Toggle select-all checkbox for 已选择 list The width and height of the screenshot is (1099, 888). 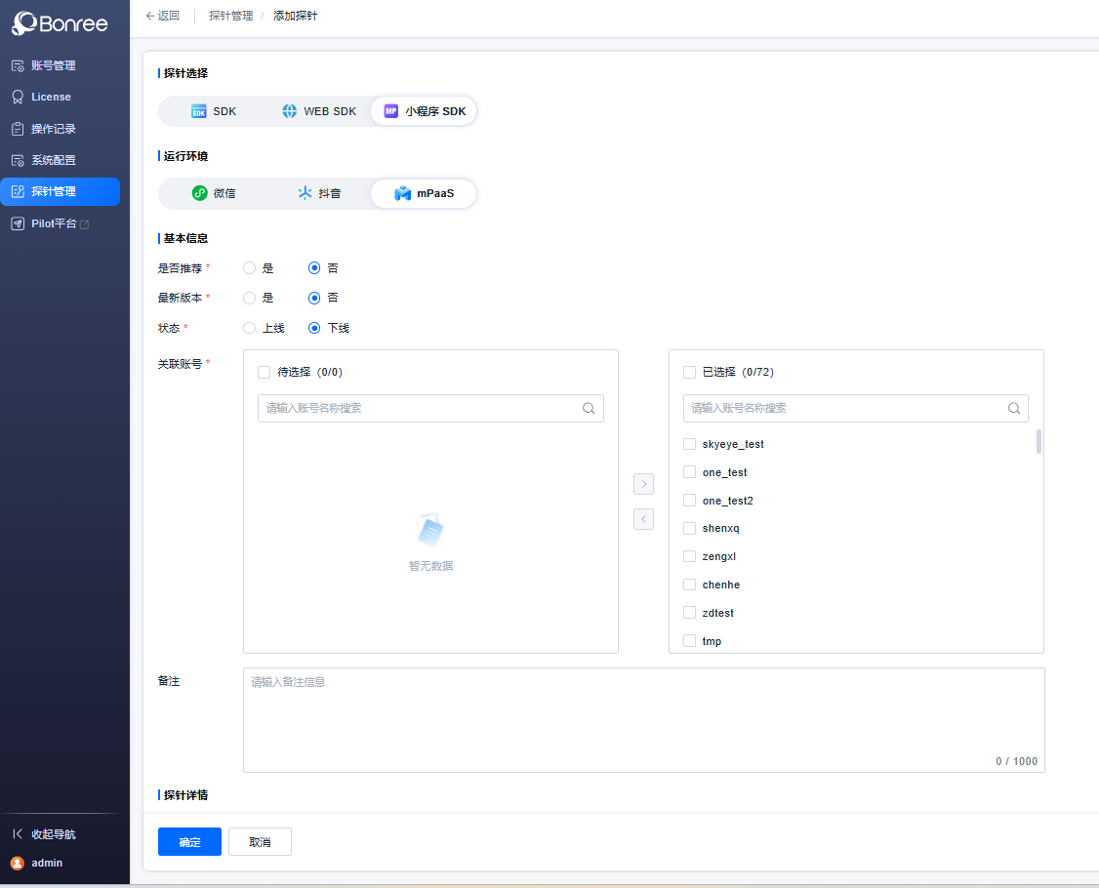(x=690, y=372)
